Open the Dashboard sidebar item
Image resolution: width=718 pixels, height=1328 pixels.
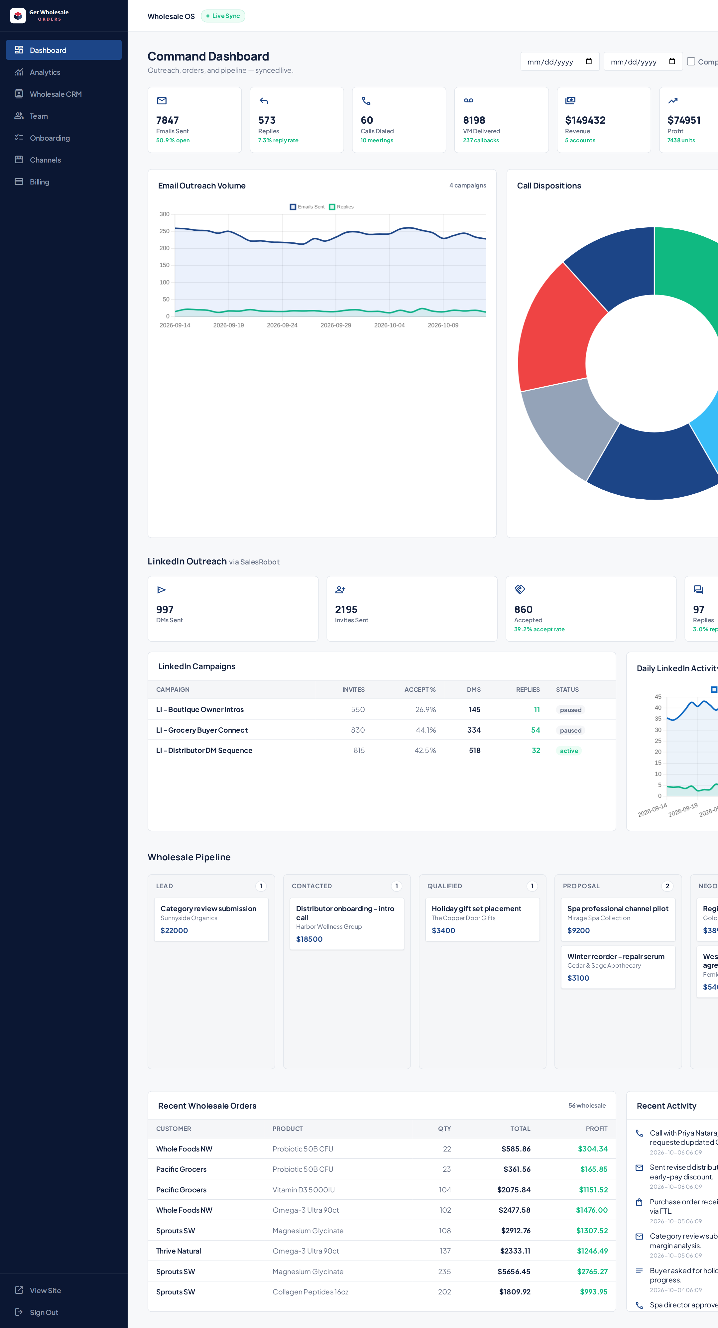63,50
